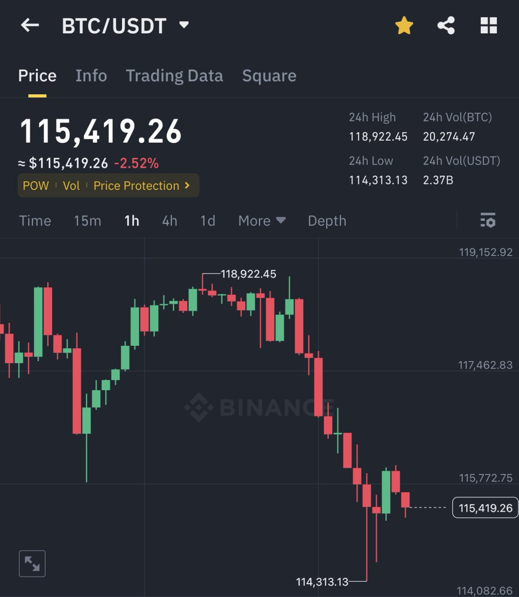The height and width of the screenshot is (597, 519).
Task: Select the 4h chart interval
Action: (x=170, y=220)
